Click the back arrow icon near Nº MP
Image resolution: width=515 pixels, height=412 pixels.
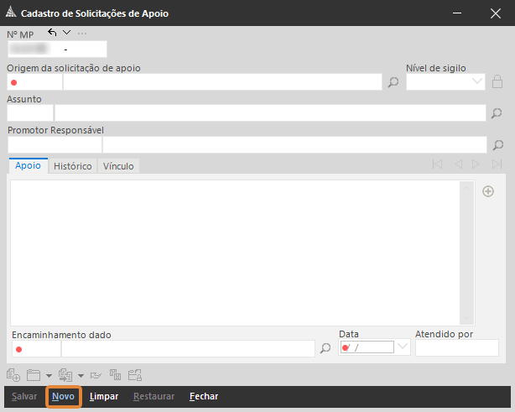coord(53,32)
